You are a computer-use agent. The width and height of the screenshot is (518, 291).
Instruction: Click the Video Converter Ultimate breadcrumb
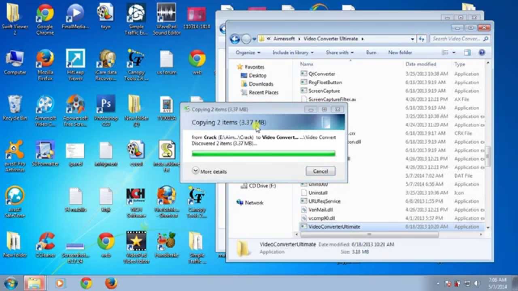tap(331, 39)
